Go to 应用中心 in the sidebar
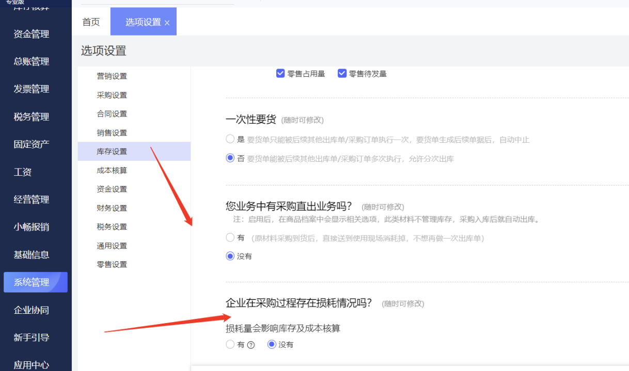This screenshot has height=371, width=629. (x=32, y=365)
